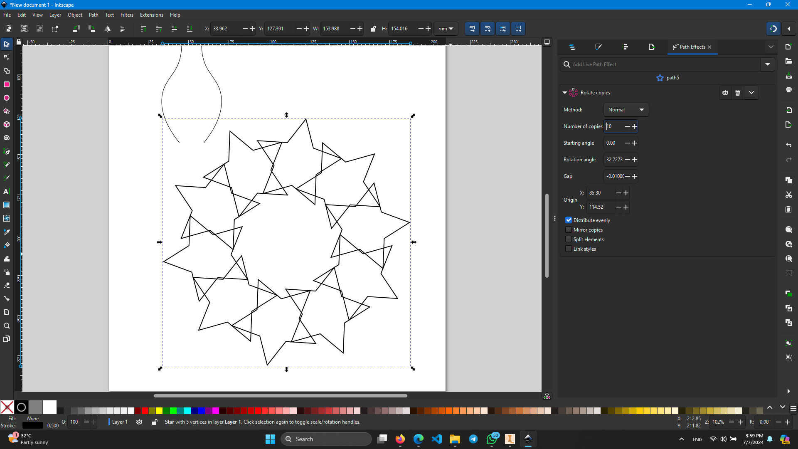Decrease Rotation angle with minus

coord(628,160)
